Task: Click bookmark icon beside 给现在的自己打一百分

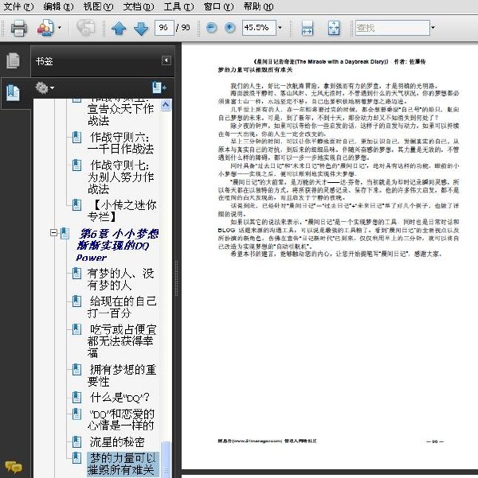Action: coord(76,301)
